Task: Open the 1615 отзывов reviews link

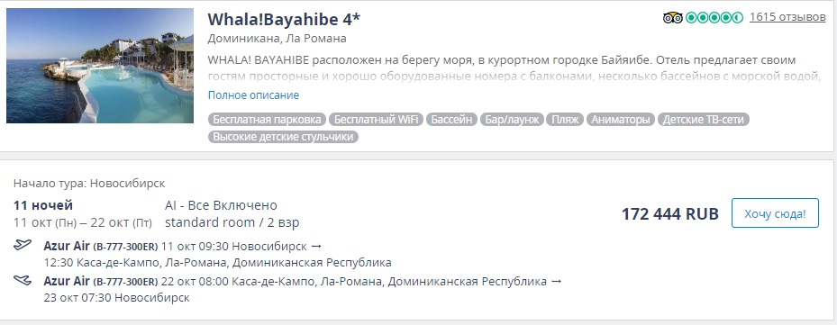Action: pyautogui.click(x=787, y=17)
